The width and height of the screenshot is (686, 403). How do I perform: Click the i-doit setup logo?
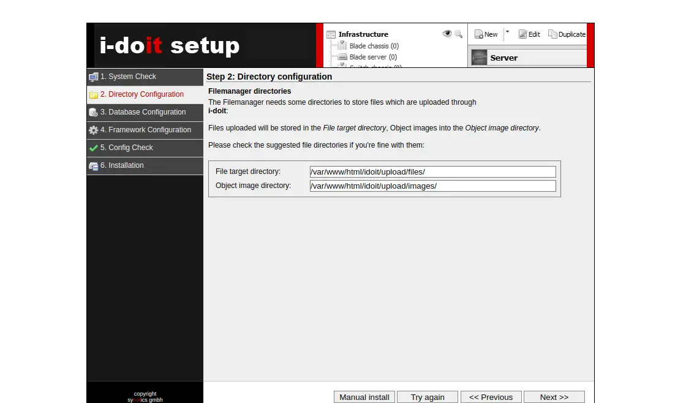pyautogui.click(x=170, y=45)
